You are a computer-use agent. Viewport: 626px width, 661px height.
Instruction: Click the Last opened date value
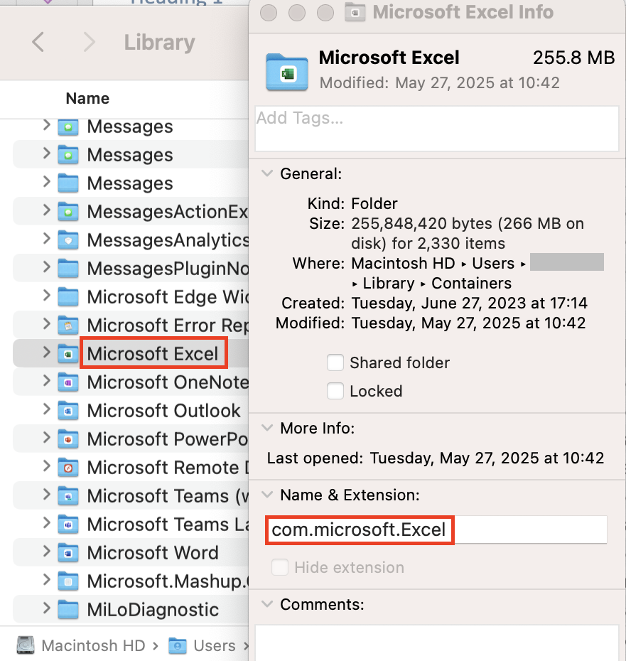(x=487, y=458)
